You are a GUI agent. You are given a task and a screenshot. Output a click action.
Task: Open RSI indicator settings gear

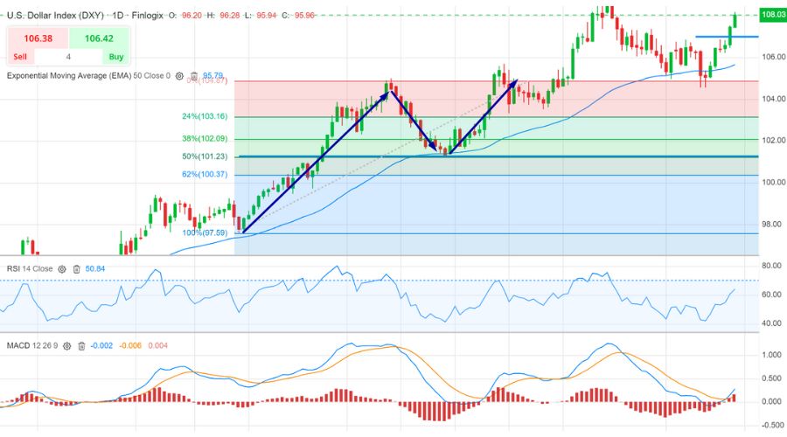tap(62, 269)
